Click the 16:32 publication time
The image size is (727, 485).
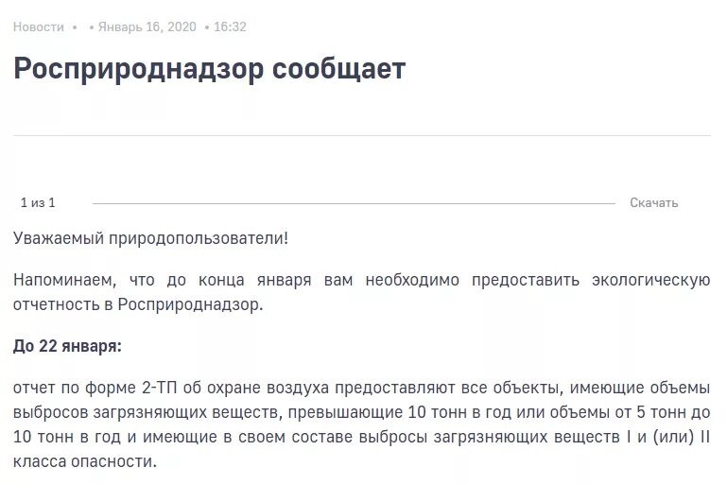[x=230, y=26]
